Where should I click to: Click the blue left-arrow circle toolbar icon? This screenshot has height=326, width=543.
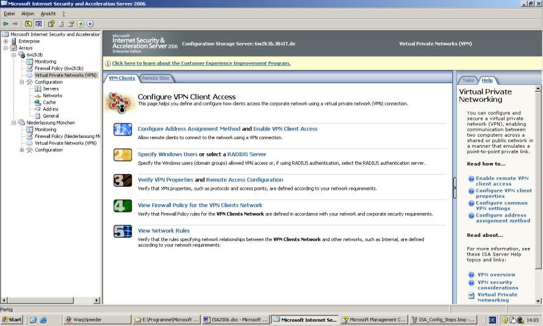(90, 24)
